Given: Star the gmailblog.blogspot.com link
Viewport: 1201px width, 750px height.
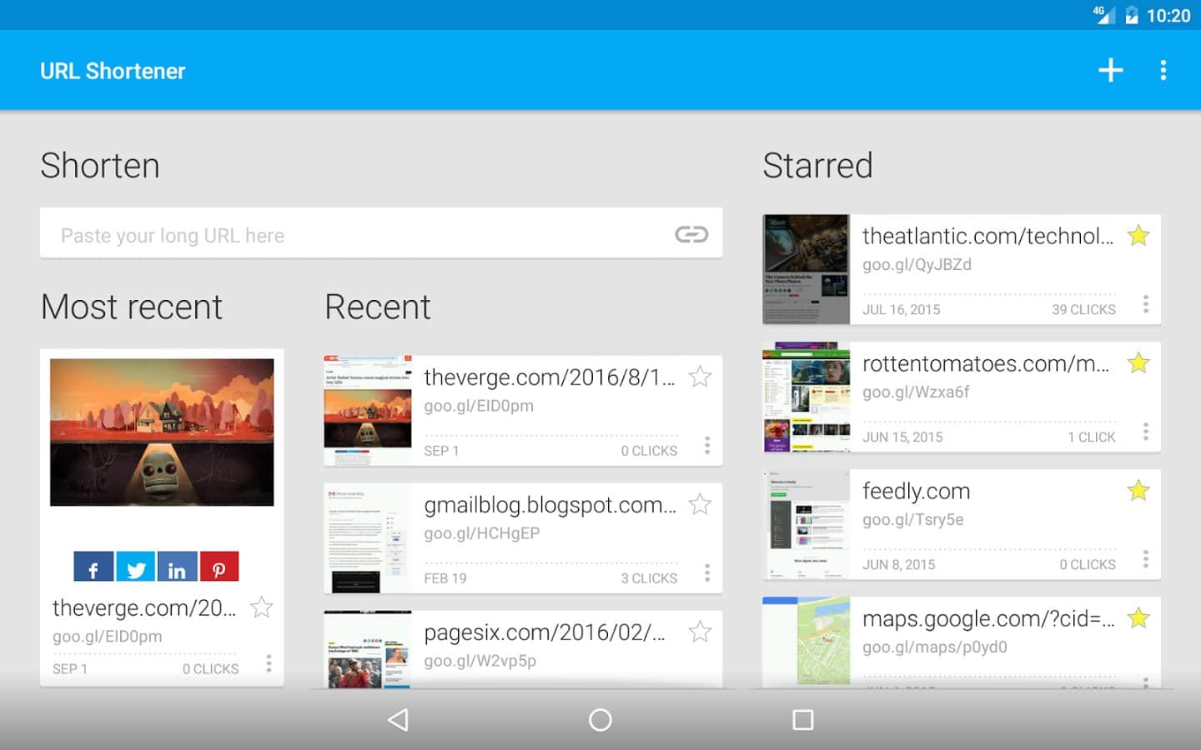Looking at the screenshot, I should click(700, 504).
